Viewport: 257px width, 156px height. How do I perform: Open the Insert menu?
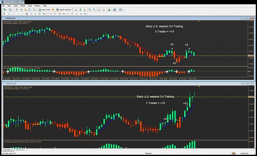click(x=16, y=6)
